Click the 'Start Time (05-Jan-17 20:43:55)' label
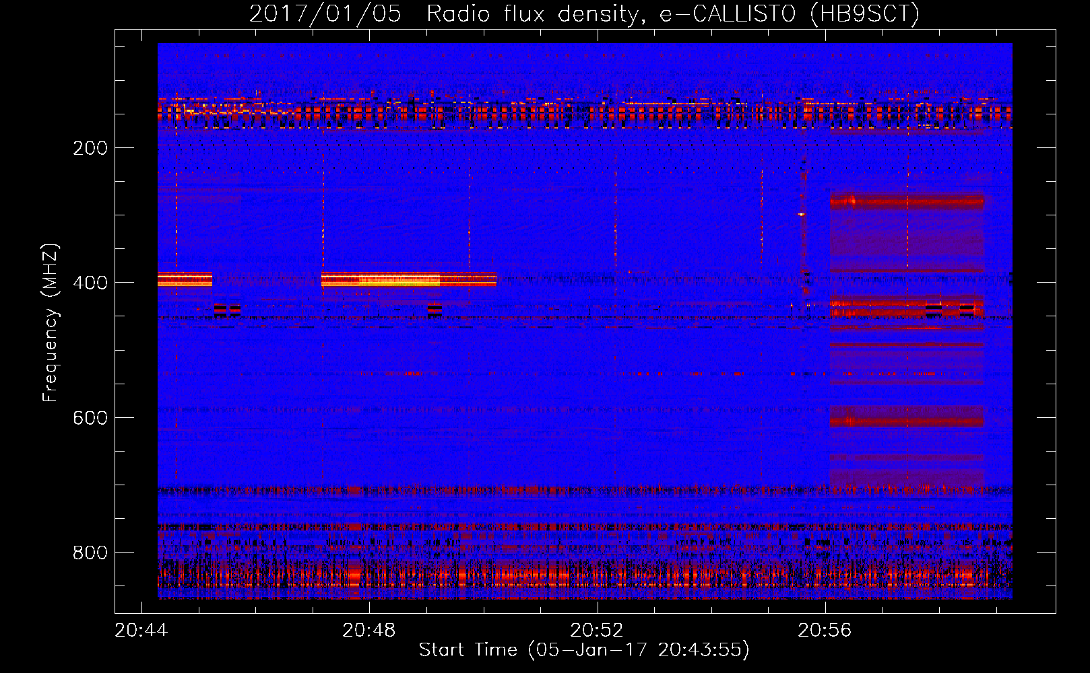Viewport: 1090px width, 673px height. [584, 650]
